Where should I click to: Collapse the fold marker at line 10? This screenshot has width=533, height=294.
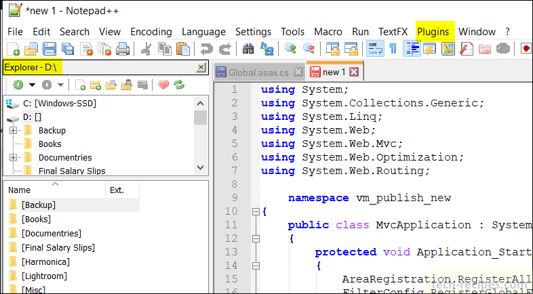(256, 212)
